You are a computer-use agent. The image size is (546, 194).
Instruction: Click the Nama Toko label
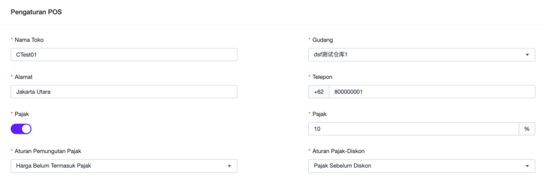29,39
